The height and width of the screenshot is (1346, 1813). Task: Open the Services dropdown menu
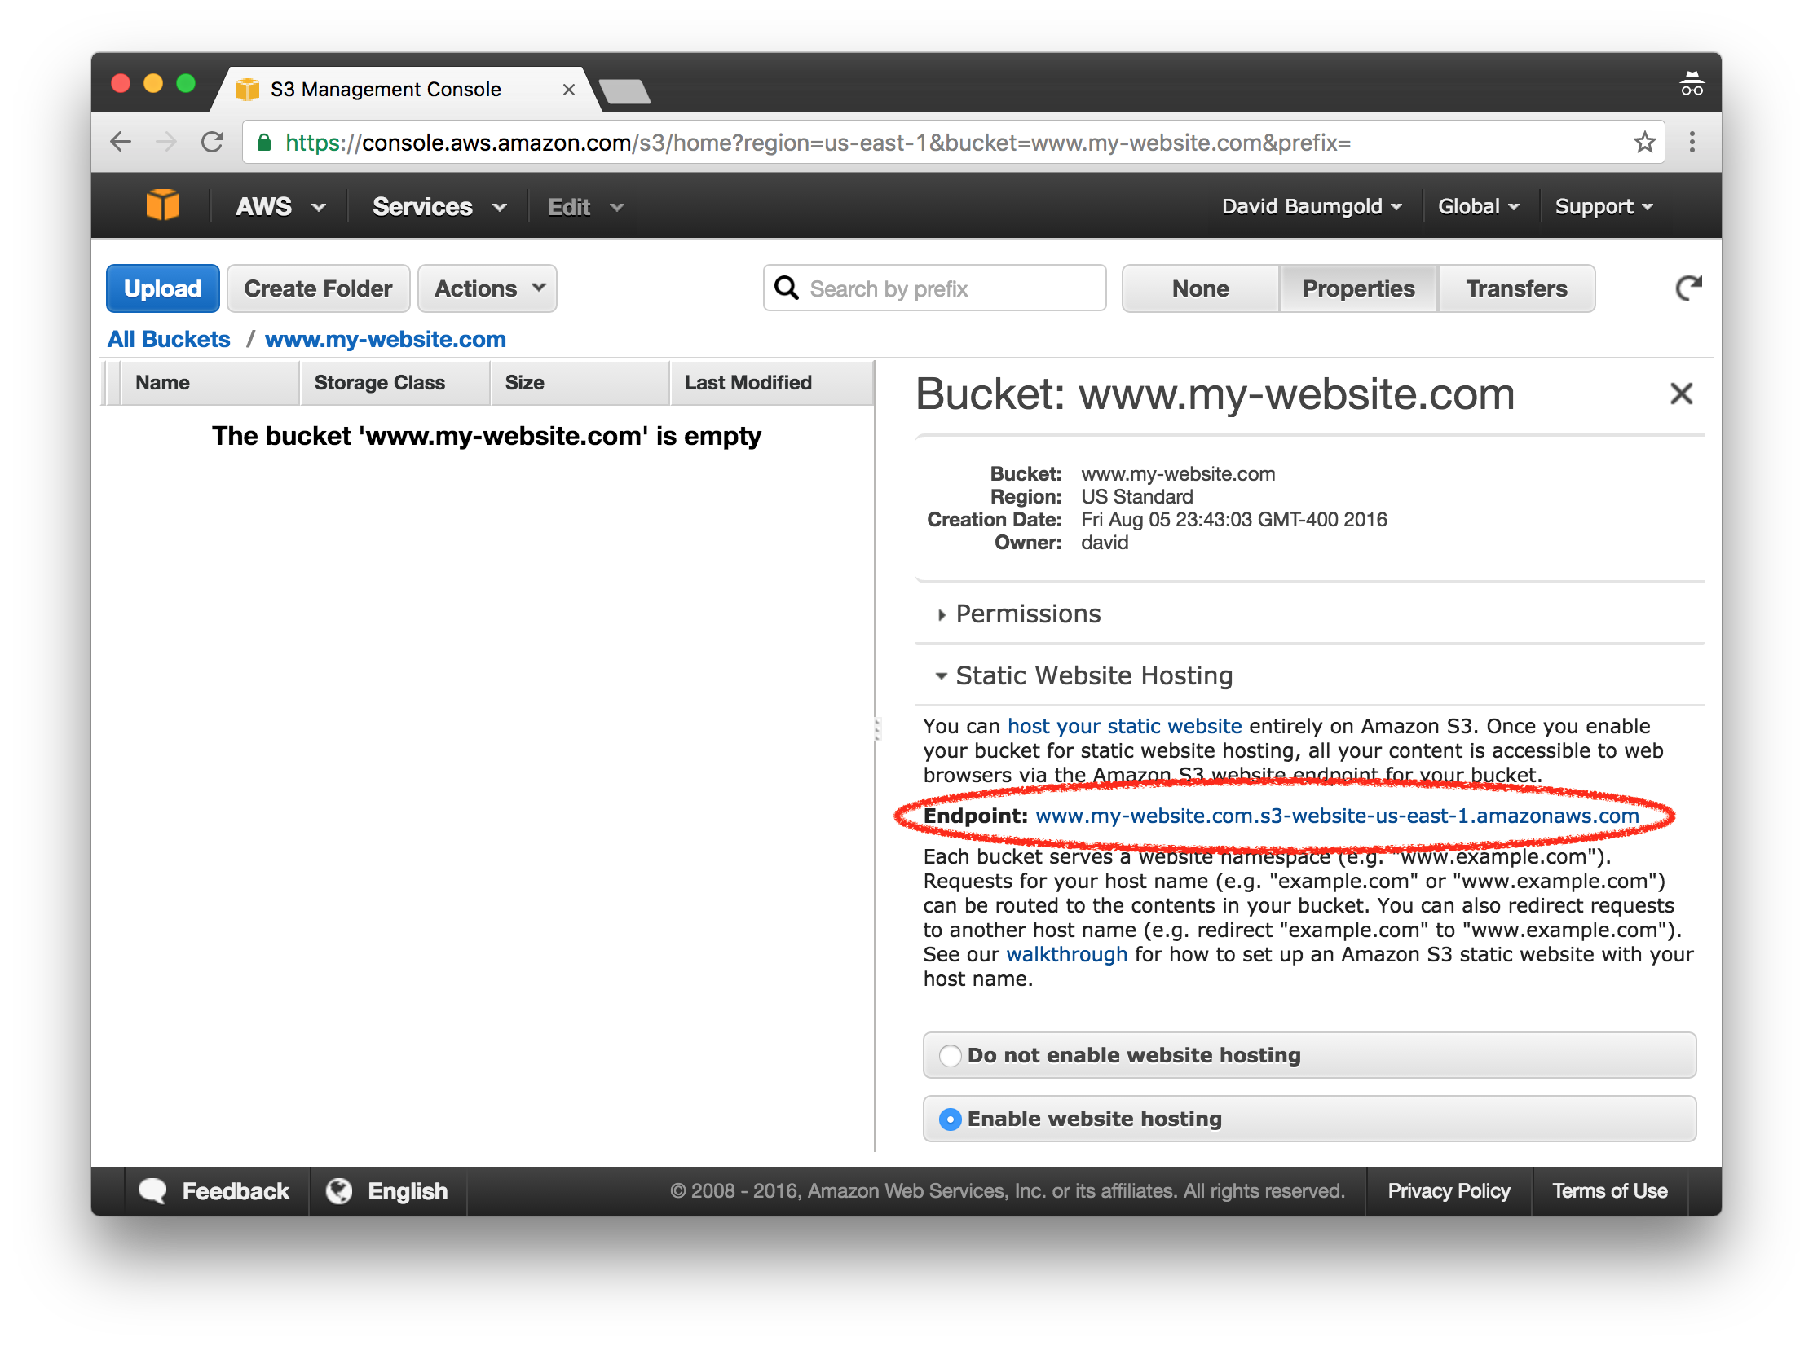click(x=439, y=207)
